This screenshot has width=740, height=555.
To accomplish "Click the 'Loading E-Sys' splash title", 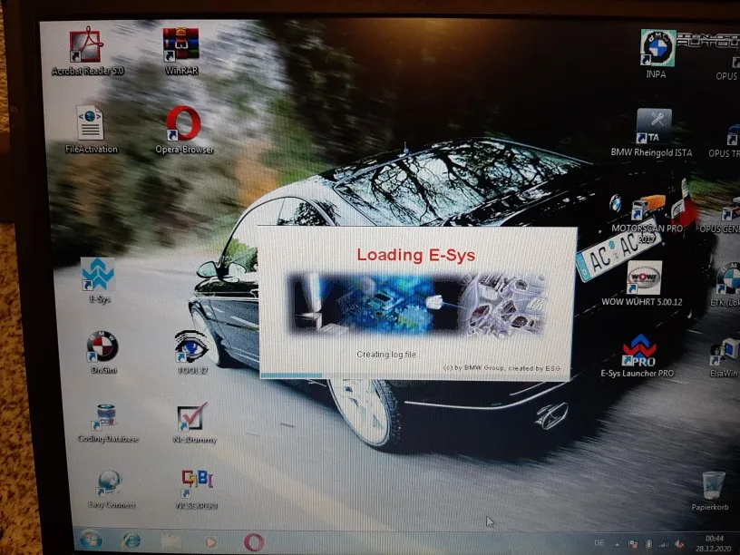I will (x=415, y=256).
